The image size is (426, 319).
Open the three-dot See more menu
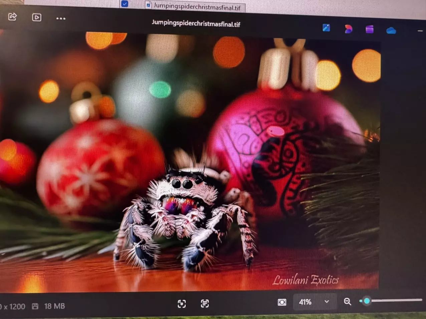(61, 19)
